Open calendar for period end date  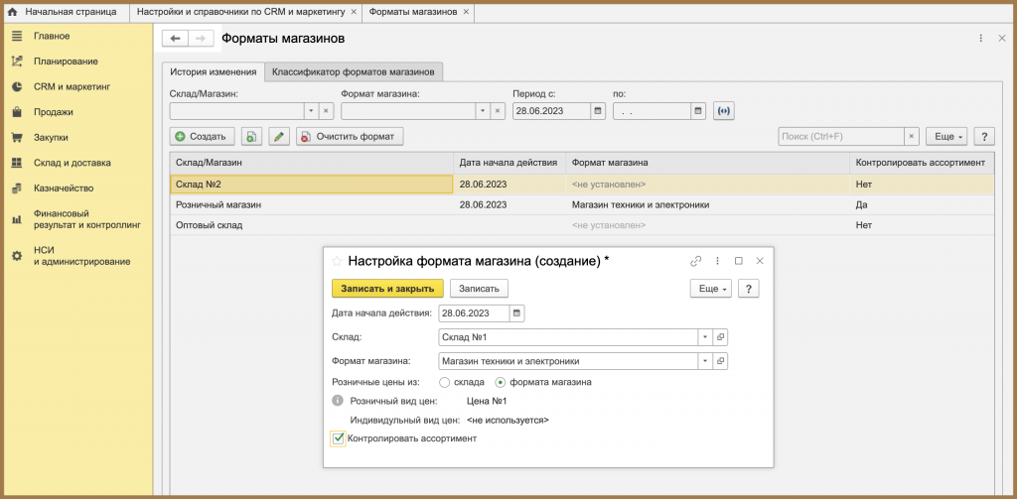[698, 111]
